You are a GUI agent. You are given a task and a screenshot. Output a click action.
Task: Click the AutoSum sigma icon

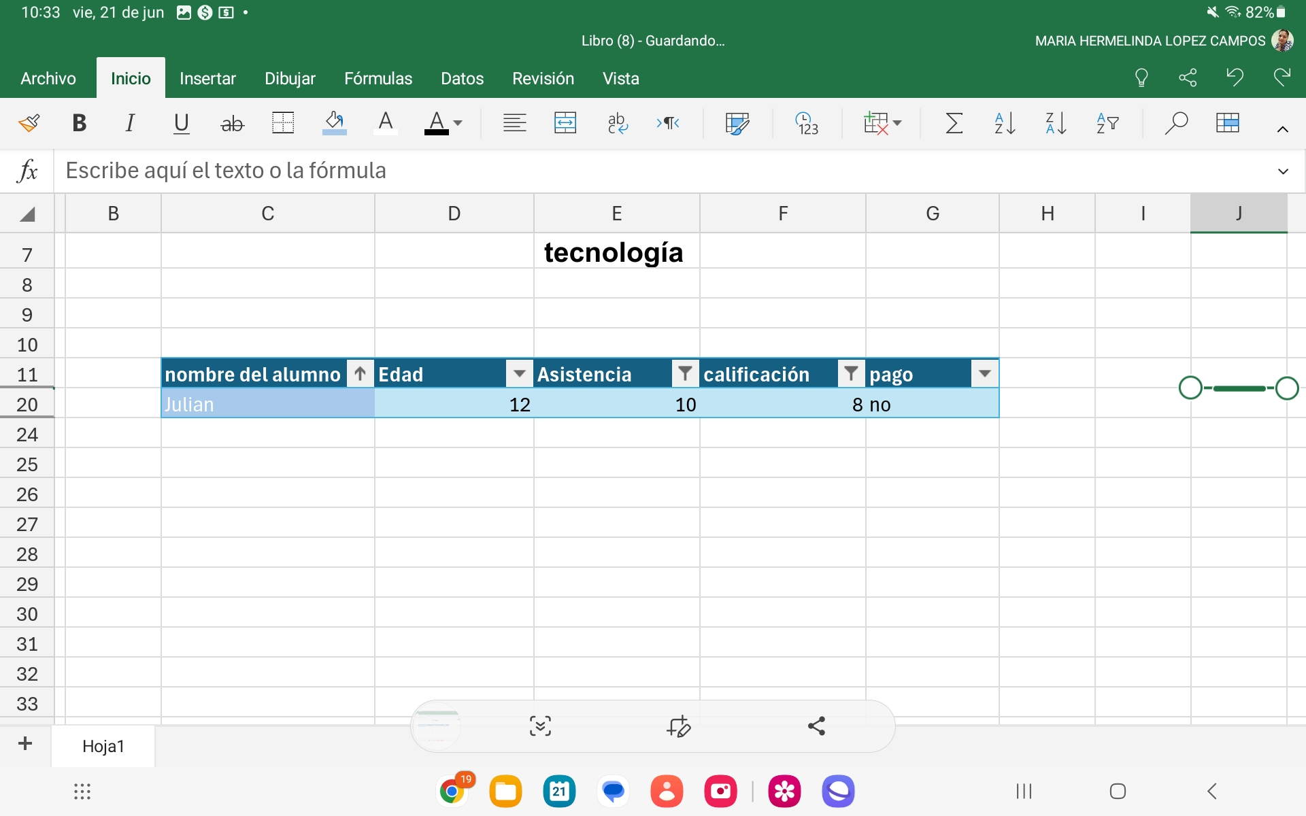click(954, 123)
